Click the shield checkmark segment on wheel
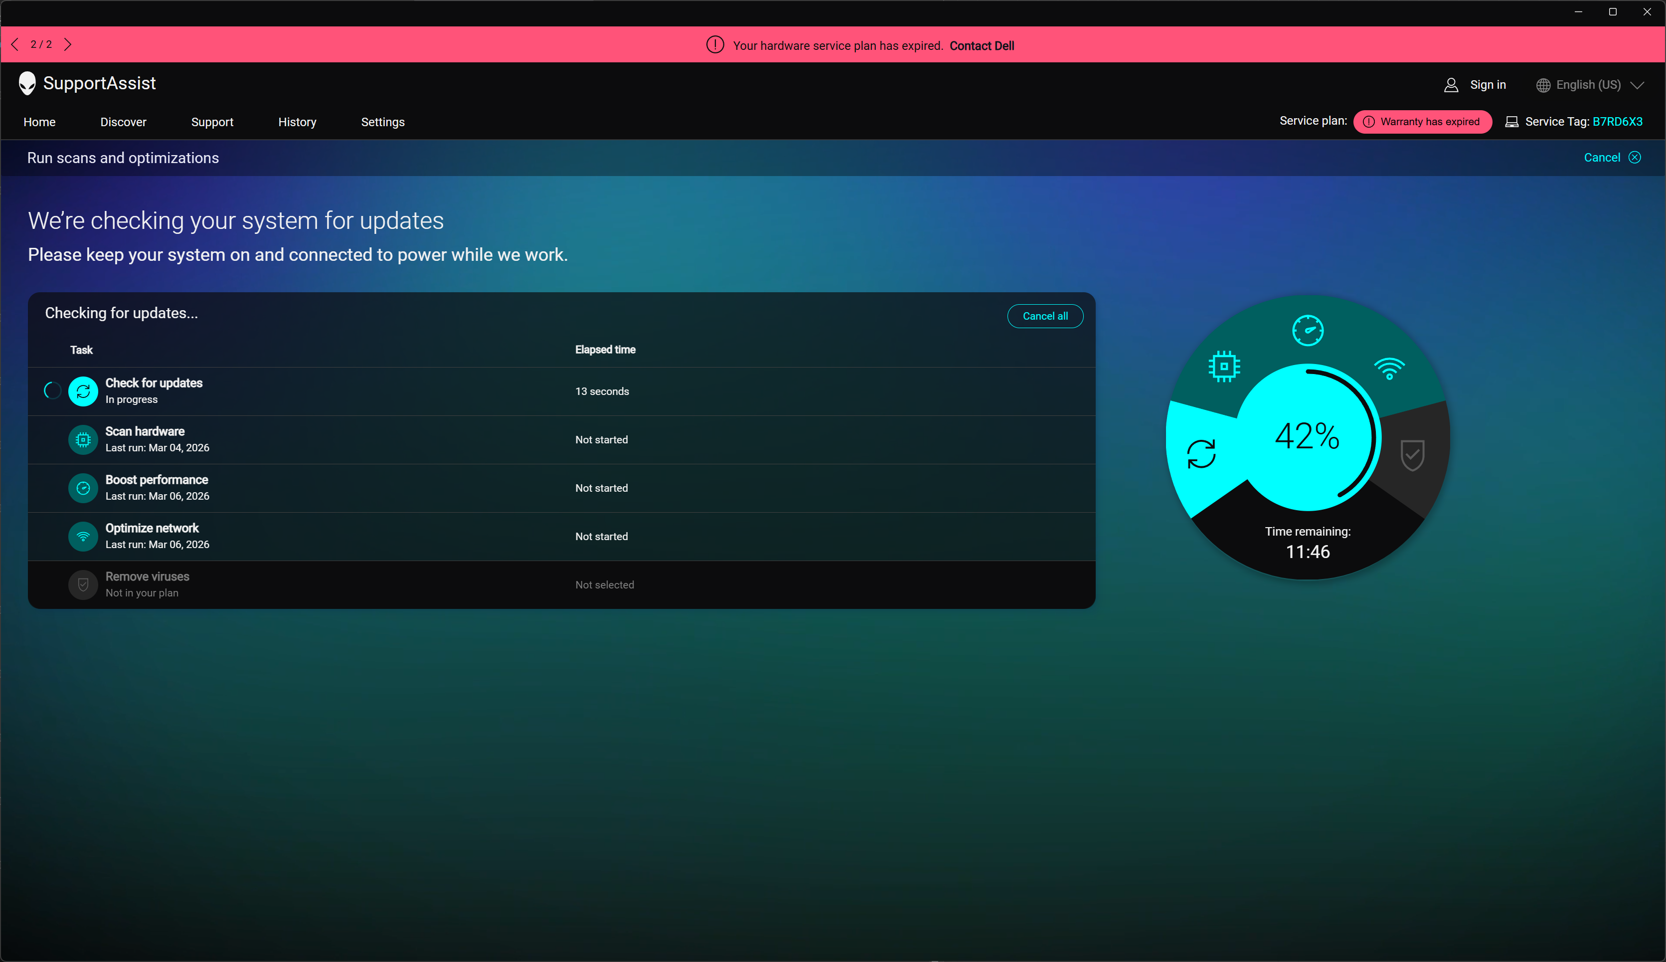Image resolution: width=1666 pixels, height=962 pixels. 1412,455
